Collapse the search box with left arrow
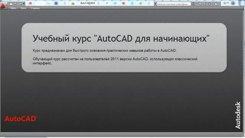245x138 pixels. pyautogui.click(x=155, y=4)
